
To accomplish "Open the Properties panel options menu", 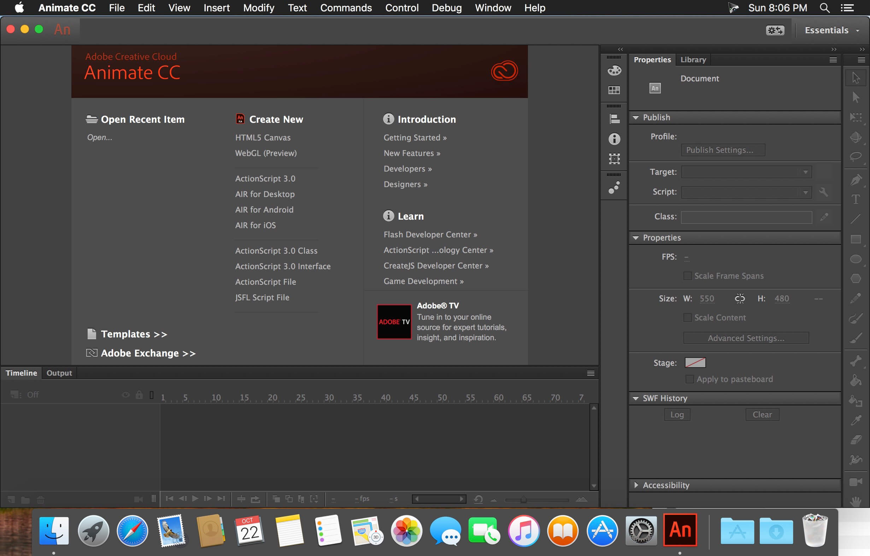I will 833,60.
